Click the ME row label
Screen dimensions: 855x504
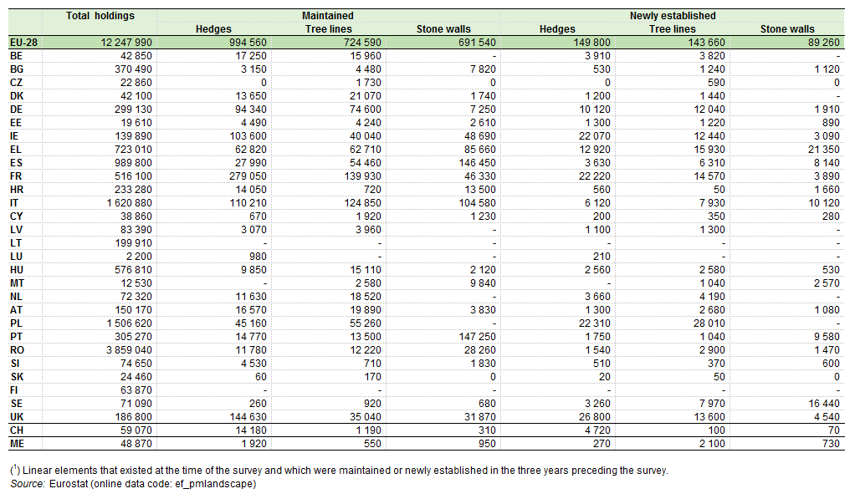(17, 444)
